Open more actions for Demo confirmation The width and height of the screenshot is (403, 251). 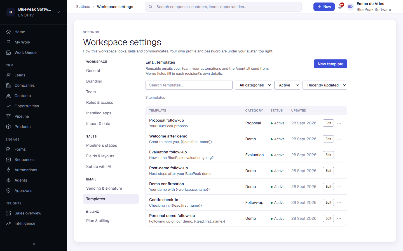click(x=339, y=187)
